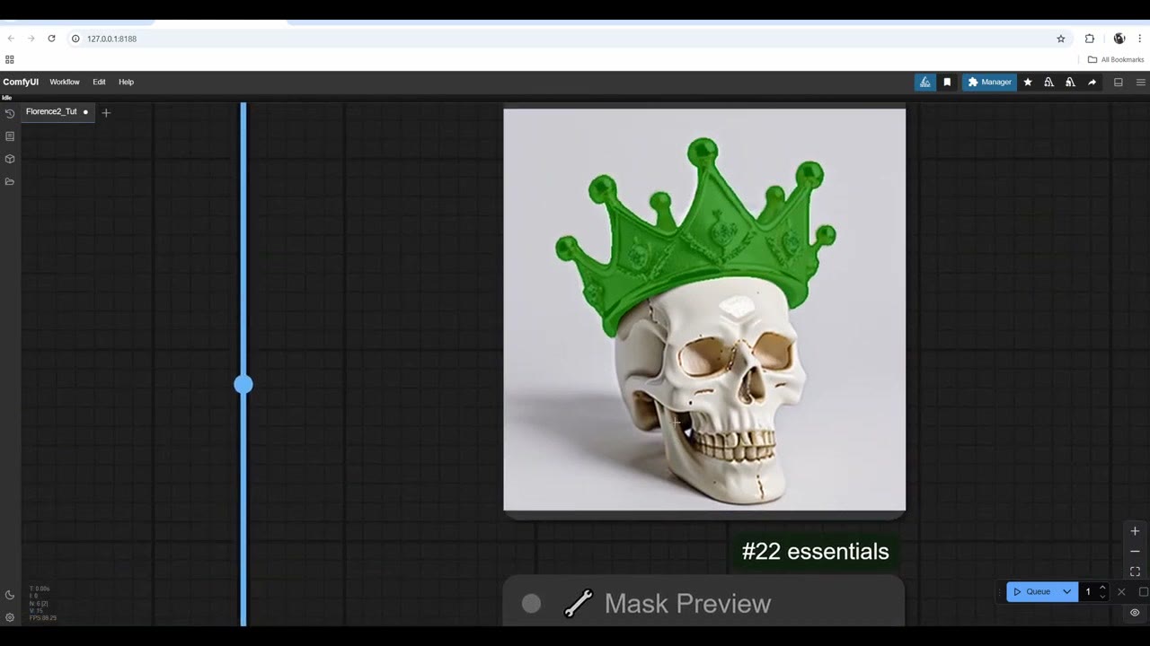The image size is (1150, 646).
Task: Click the ComfyUI logo text
Action: point(21,83)
